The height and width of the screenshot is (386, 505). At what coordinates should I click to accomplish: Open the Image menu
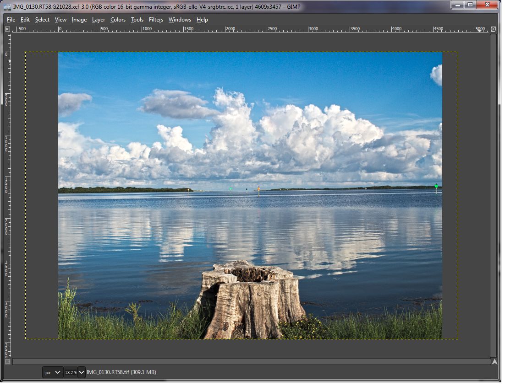click(x=79, y=20)
